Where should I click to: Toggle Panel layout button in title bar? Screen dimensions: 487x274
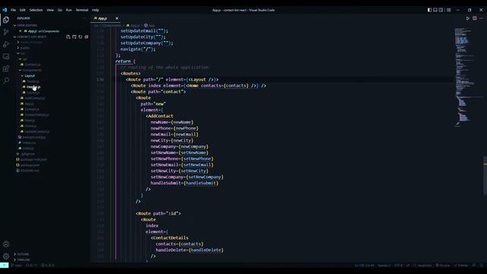tap(435, 10)
